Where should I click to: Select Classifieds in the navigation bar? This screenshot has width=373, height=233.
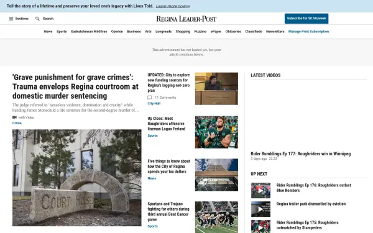coord(254,32)
